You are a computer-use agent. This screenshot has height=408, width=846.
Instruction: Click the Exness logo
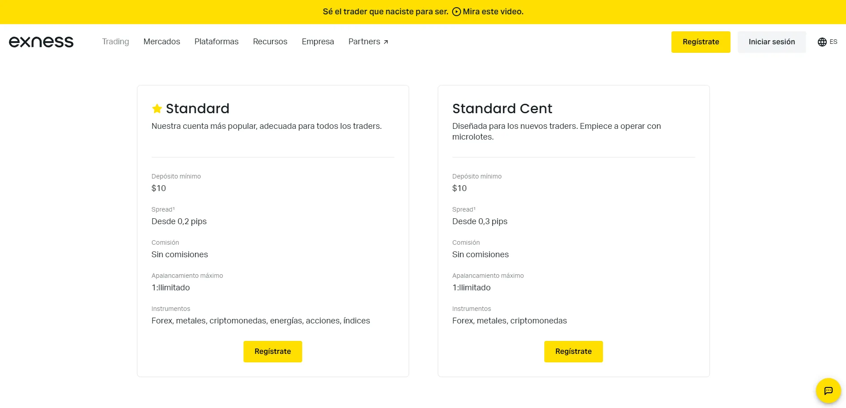tap(41, 42)
